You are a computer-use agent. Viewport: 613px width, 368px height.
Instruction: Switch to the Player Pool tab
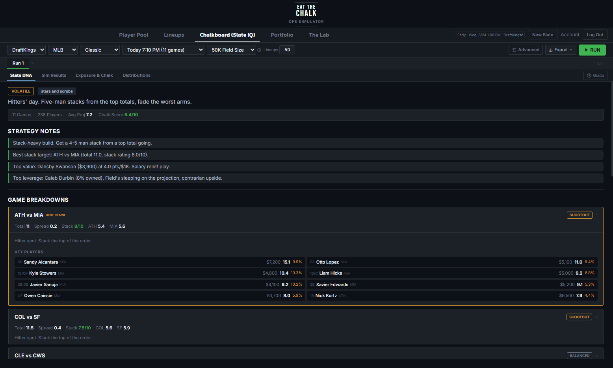(134, 35)
